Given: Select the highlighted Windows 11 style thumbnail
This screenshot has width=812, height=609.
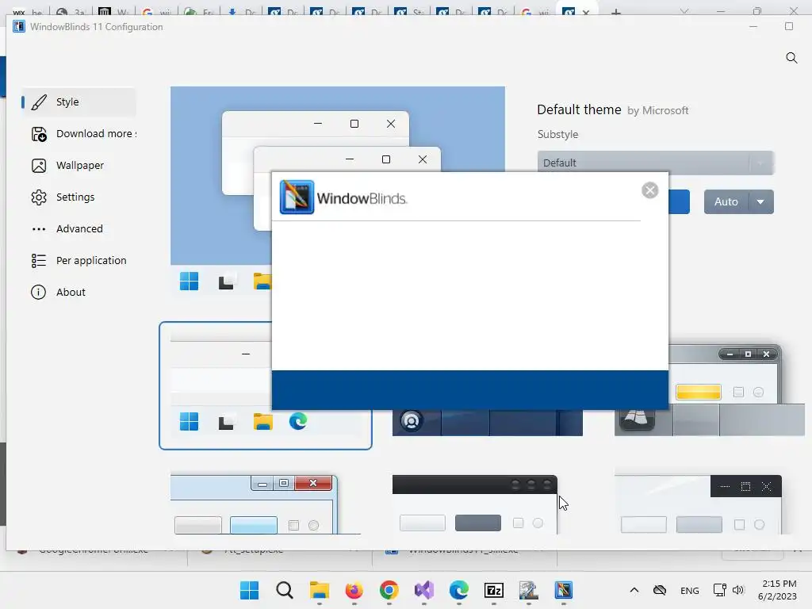Looking at the screenshot, I should [x=265, y=385].
